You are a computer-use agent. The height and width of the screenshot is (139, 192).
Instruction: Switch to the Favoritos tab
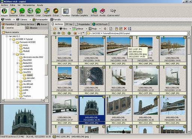coord(8,24)
